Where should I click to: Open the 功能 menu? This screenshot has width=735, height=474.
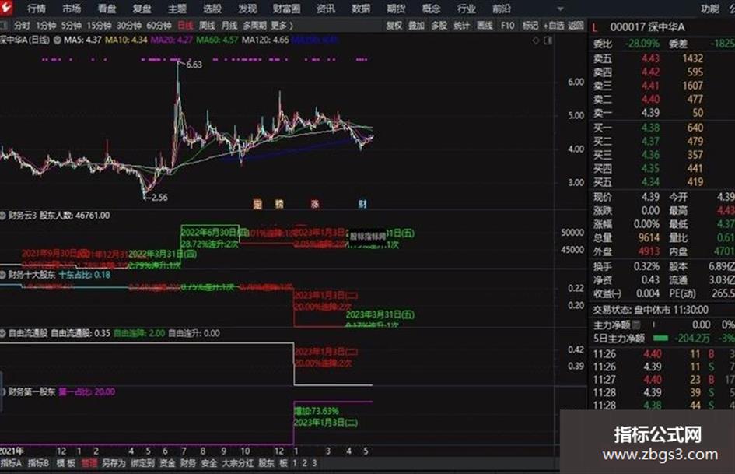coord(710,9)
